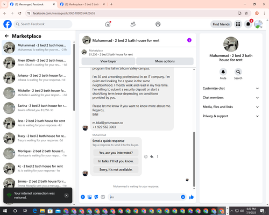Image resolution: width=269 pixels, height=215 pixels.
Task: Click the browser address bar URL
Action: pos(64,13)
